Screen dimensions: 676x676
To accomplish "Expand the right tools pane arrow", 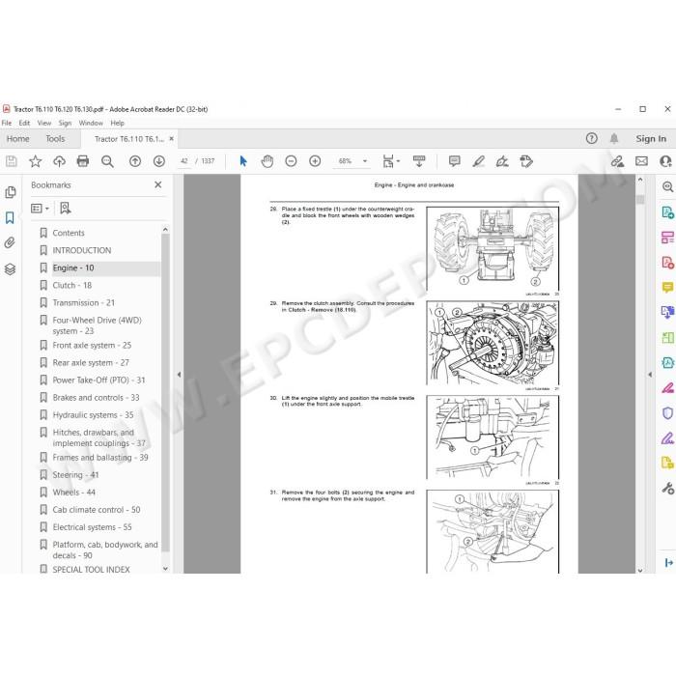I will point(650,375).
